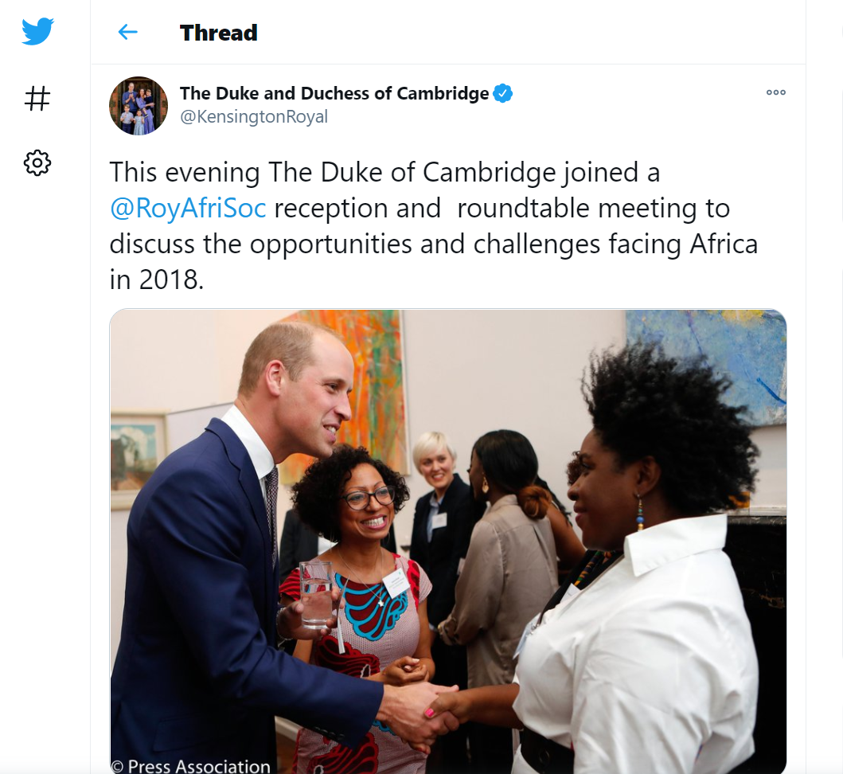The height and width of the screenshot is (774, 843).
Task: Open the Explore hashtag icon
Action: [x=37, y=99]
